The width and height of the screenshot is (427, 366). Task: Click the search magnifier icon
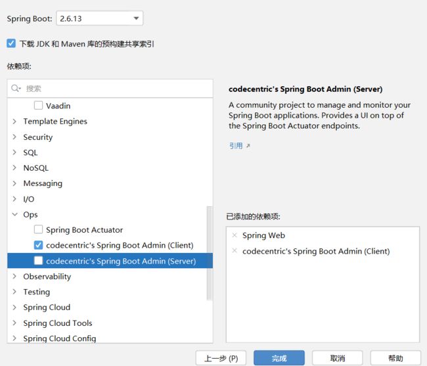tap(16, 88)
